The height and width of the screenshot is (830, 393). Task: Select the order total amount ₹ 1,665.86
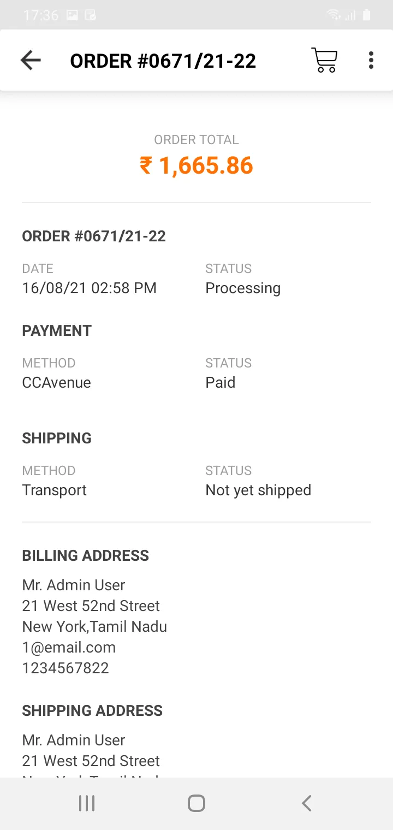pos(196,165)
